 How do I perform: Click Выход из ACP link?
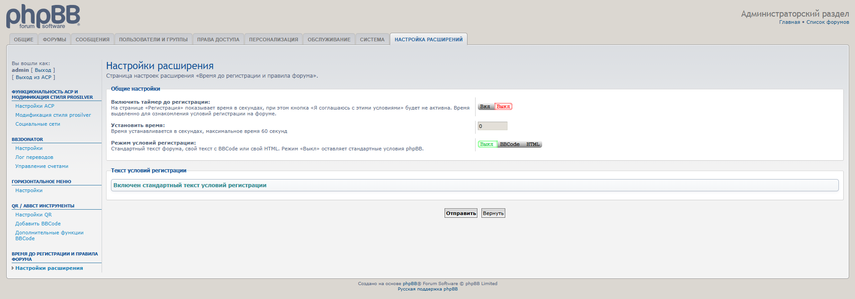pyautogui.click(x=34, y=77)
